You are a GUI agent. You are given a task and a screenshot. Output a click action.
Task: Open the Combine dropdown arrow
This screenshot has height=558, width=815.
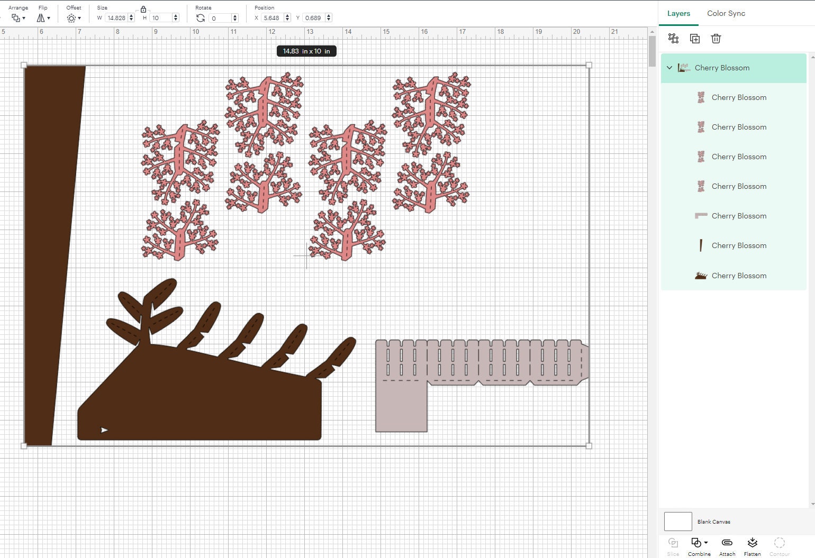[705, 543]
